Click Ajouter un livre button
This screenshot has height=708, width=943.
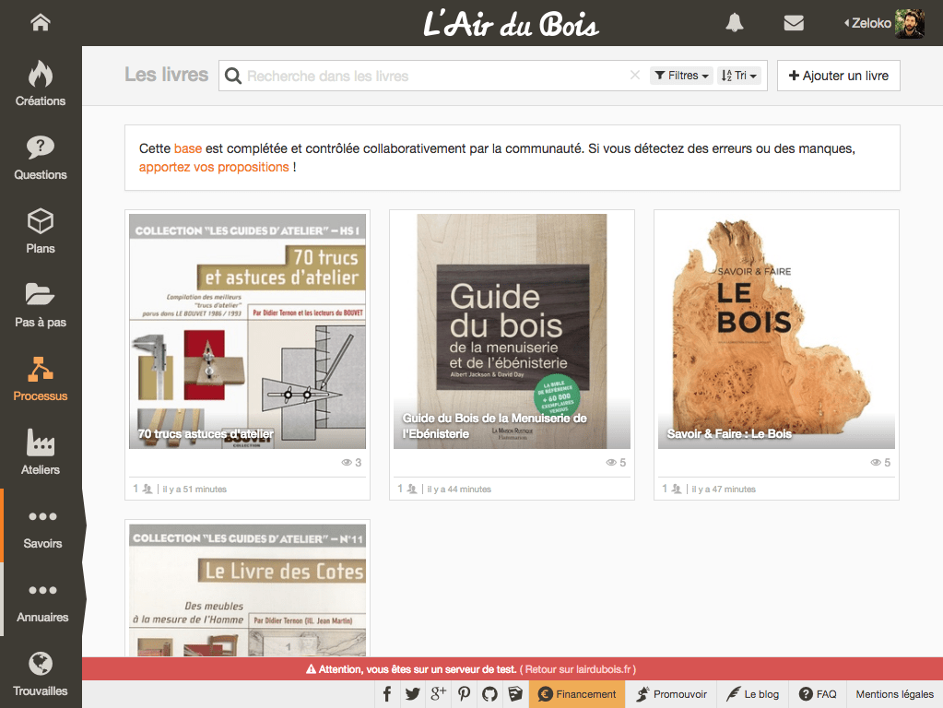click(838, 76)
